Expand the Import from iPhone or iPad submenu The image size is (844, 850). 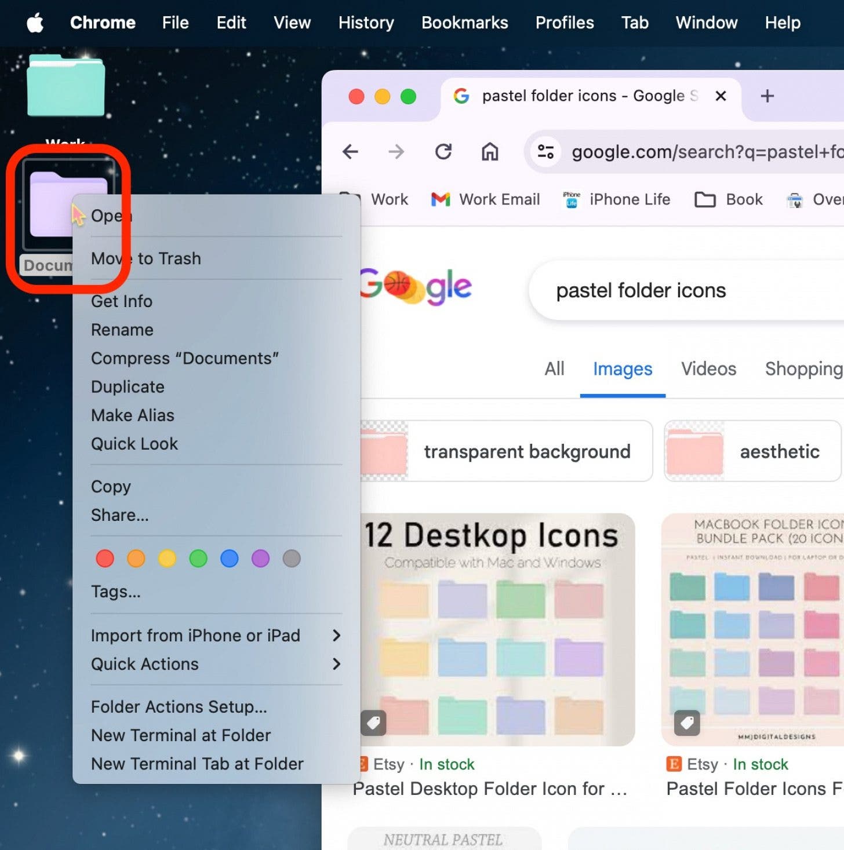[196, 635]
